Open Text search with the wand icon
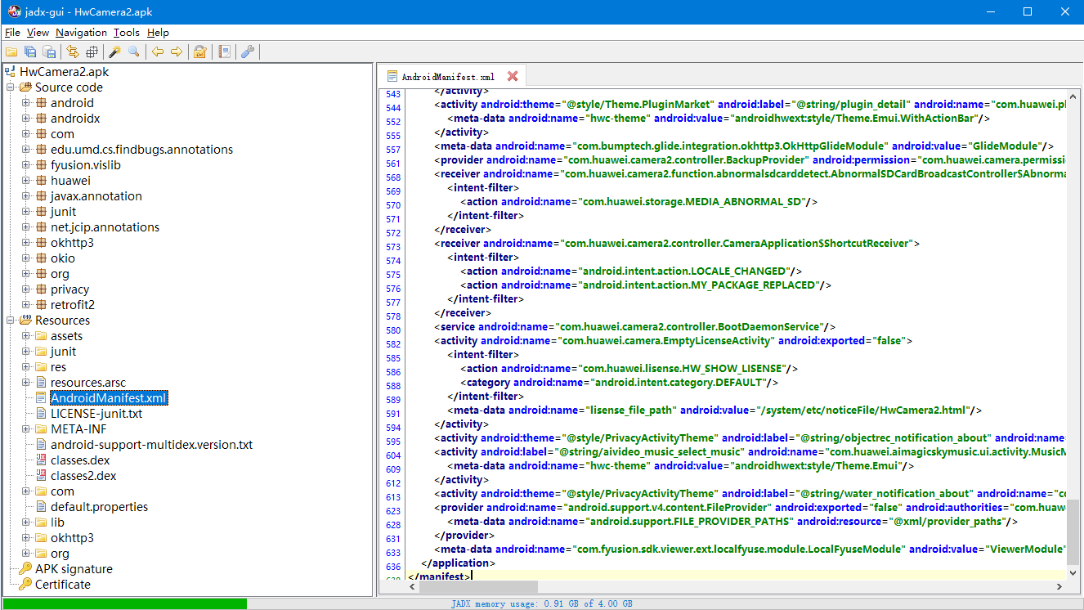Viewport: 1084px width, 610px height. (x=115, y=52)
